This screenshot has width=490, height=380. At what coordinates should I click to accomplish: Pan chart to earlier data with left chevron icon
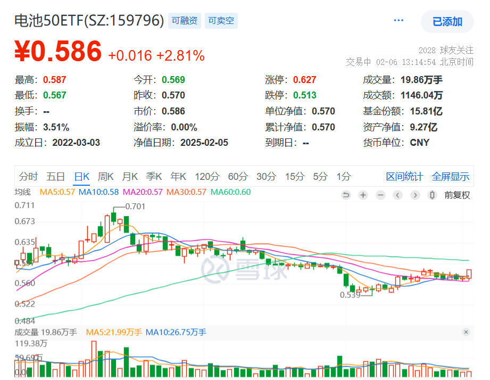[x=397, y=195]
